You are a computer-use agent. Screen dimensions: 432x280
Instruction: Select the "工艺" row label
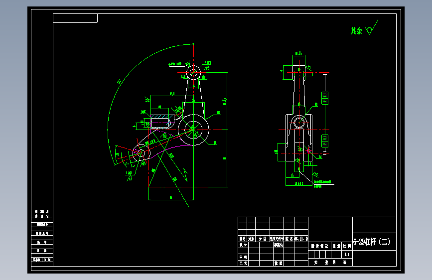pyautogui.click(x=243, y=263)
